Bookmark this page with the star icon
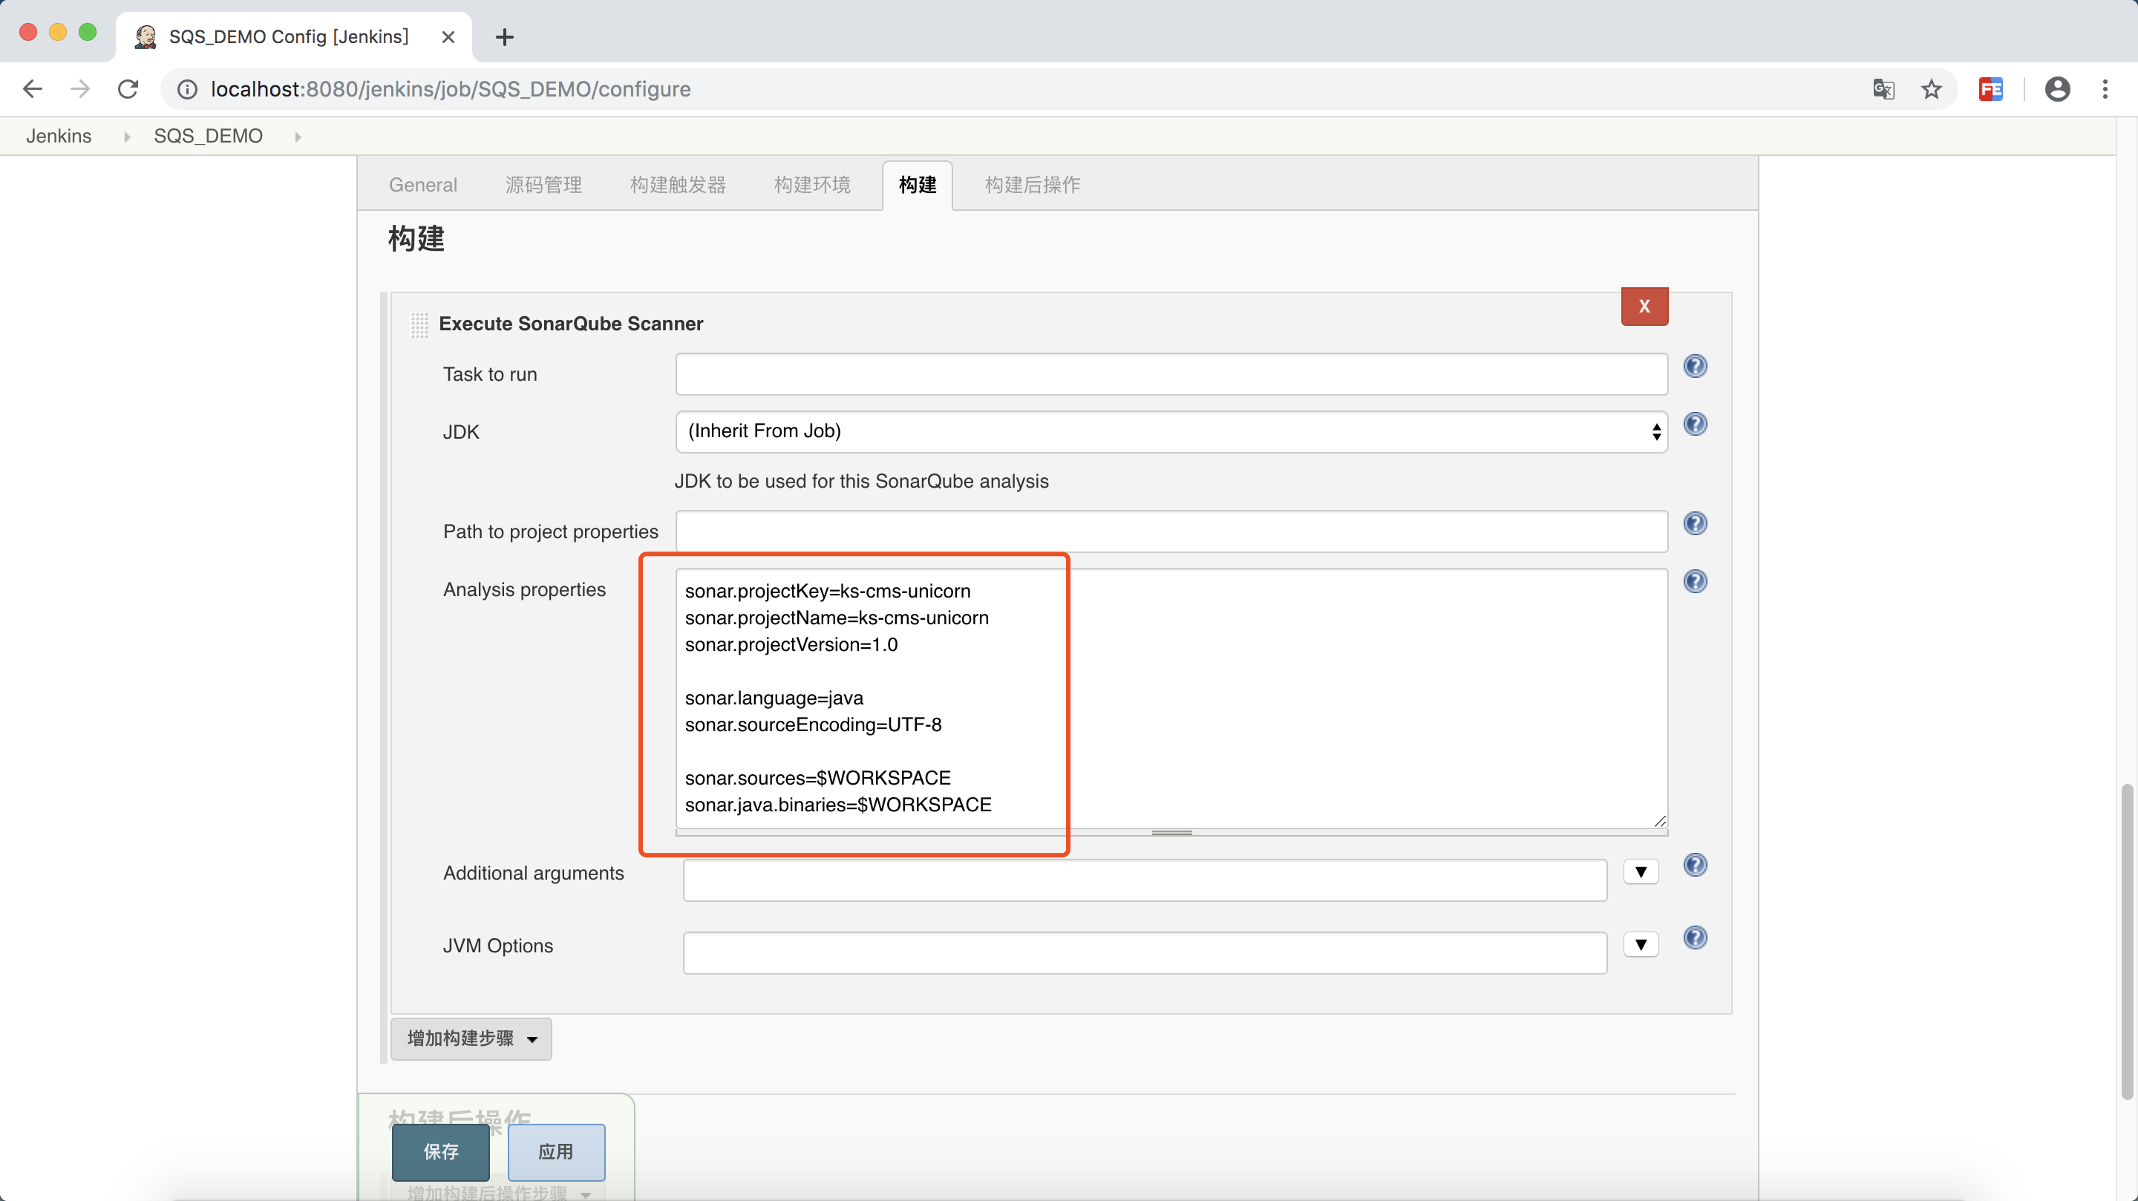This screenshot has height=1201, width=2138. coord(1932,89)
